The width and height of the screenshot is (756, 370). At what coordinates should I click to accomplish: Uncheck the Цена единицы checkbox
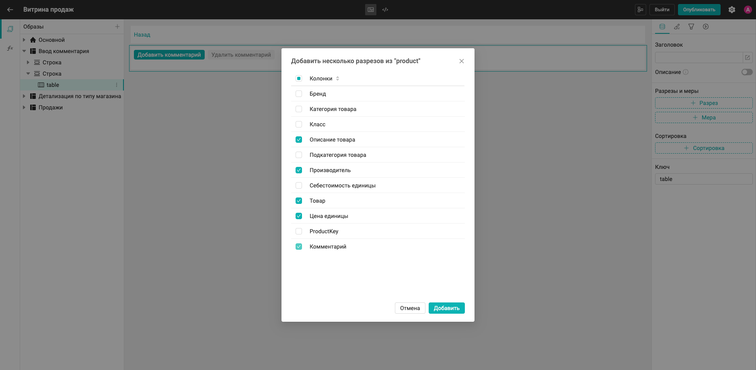coord(299,216)
